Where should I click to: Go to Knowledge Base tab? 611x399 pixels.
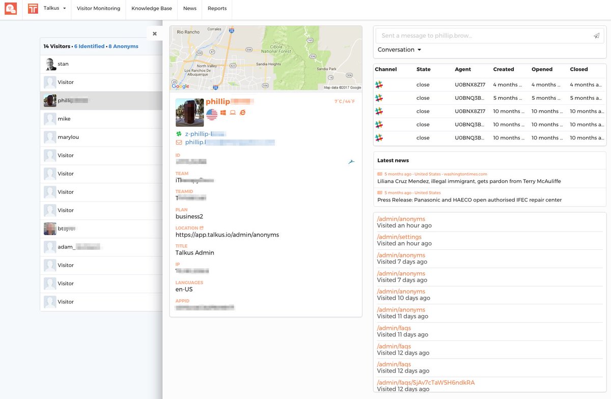pyautogui.click(x=152, y=9)
